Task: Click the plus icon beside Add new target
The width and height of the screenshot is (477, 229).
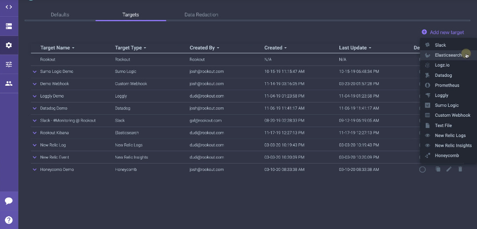Action: 424,32
